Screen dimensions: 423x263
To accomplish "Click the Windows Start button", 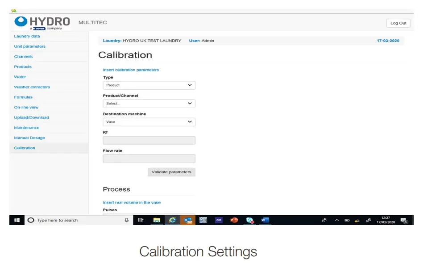I will point(17,220).
